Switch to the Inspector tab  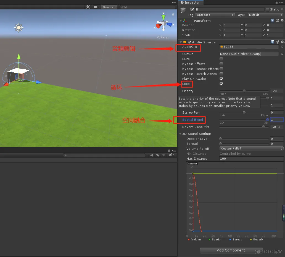[x=191, y=2]
